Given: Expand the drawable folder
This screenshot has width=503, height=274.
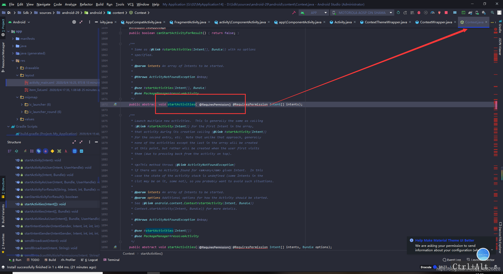Looking at the screenshot, I should click(x=17, y=68).
